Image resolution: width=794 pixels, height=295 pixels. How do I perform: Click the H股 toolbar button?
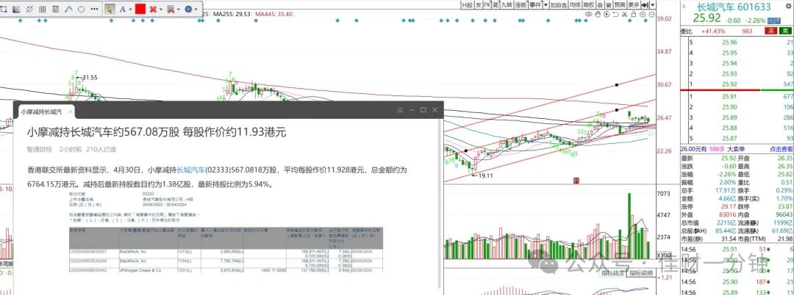pyautogui.click(x=468, y=5)
